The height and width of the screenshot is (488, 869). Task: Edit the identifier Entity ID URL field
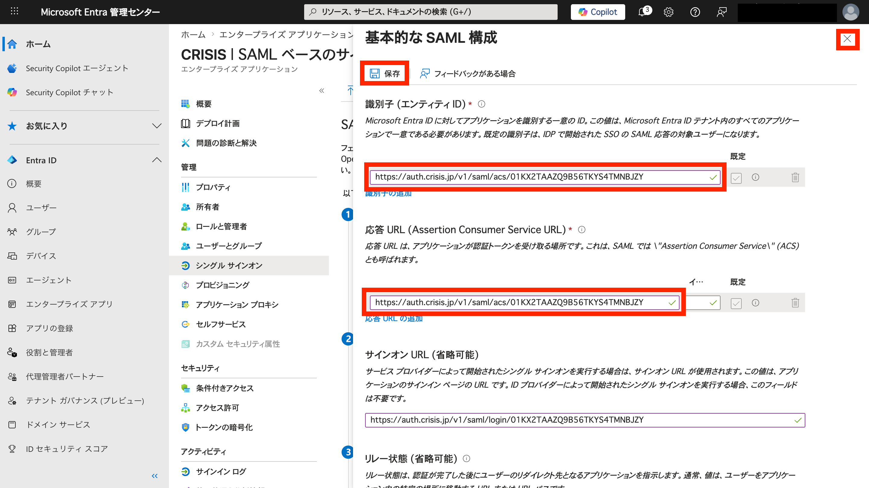(545, 177)
